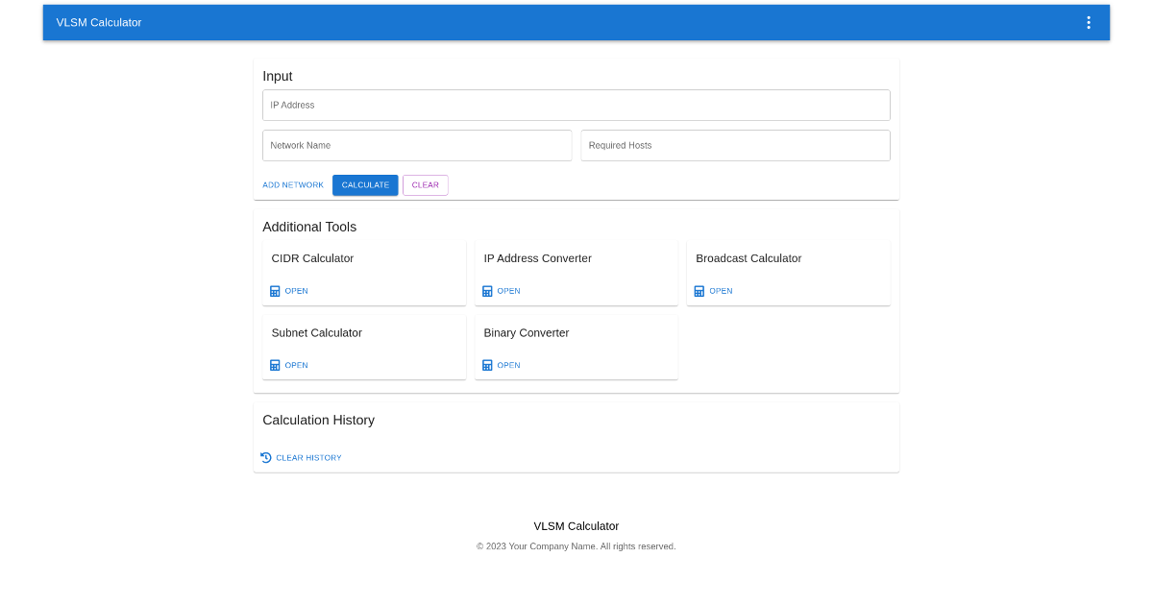Click the VLSM Calculator title in the blue toolbar

pyautogui.click(x=99, y=21)
